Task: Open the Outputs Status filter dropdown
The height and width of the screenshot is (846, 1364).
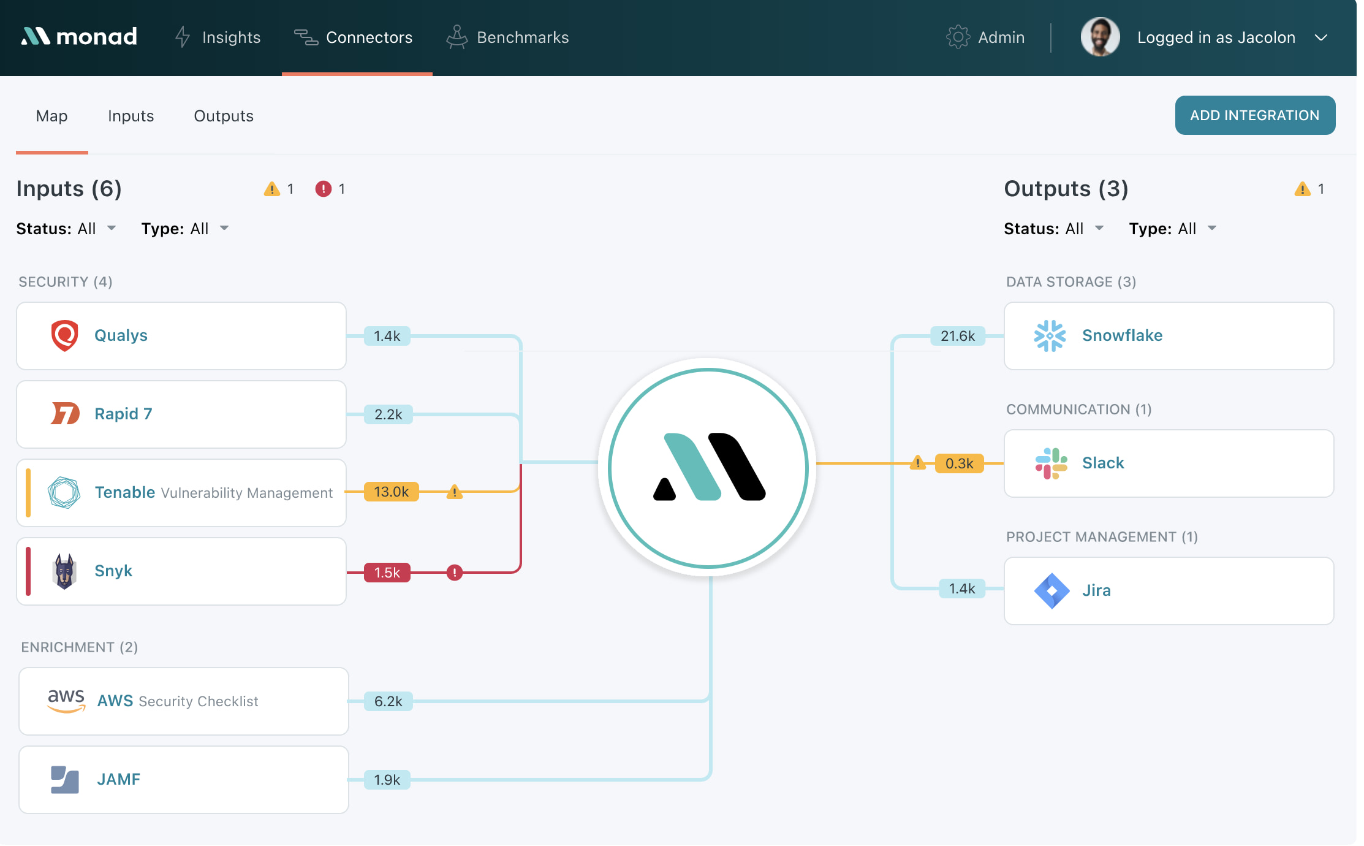Action: pos(1054,229)
